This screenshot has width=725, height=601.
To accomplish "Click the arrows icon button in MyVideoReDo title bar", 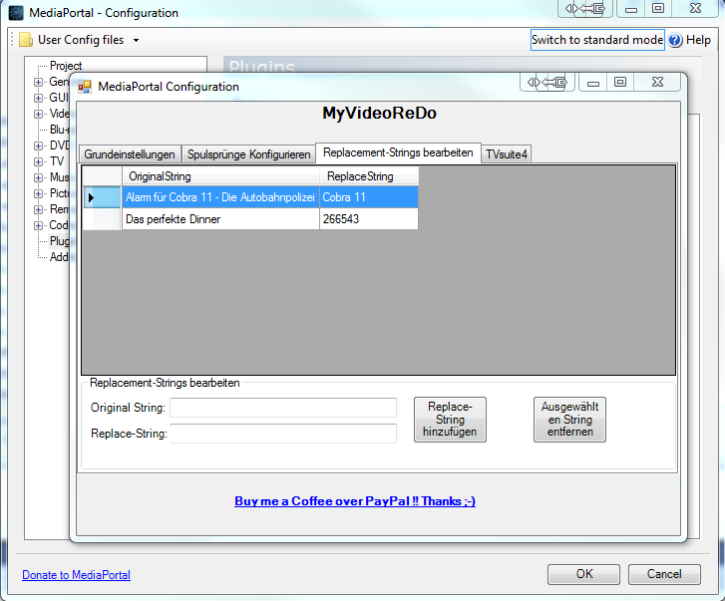I will pos(547,83).
